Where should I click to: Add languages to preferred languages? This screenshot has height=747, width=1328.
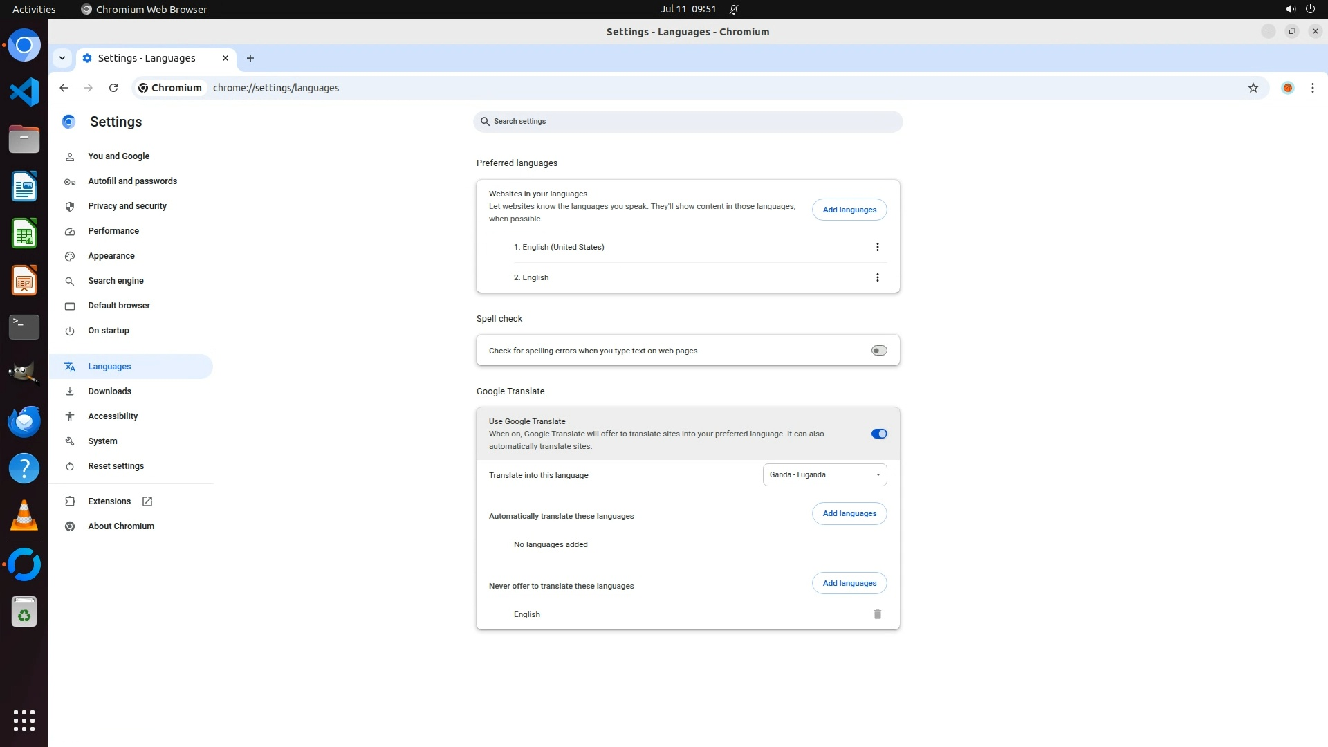[849, 210]
